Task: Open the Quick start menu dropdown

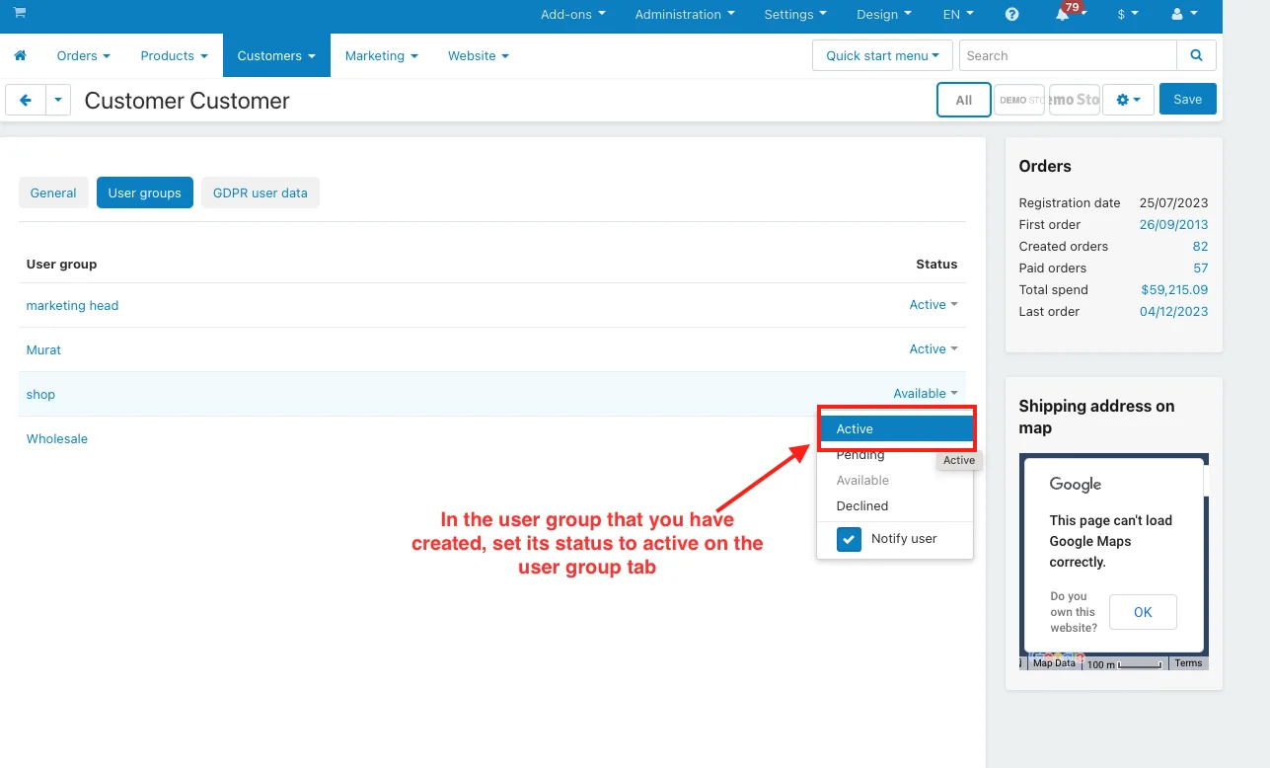Action: tap(883, 56)
